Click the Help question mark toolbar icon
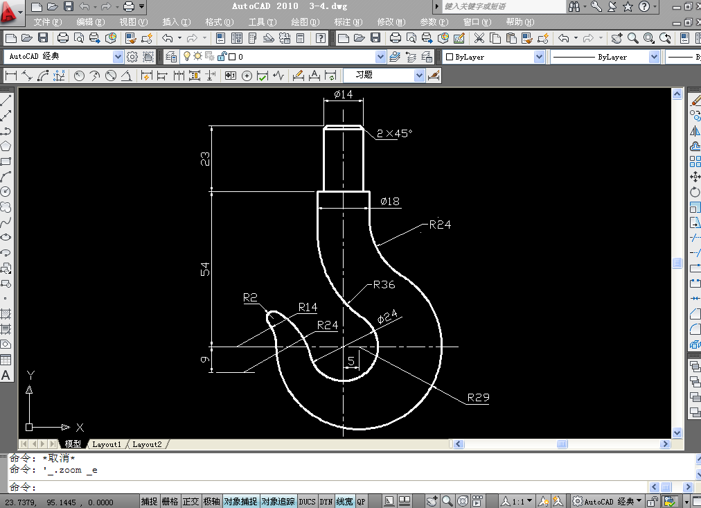The height and width of the screenshot is (508, 701). [x=321, y=38]
